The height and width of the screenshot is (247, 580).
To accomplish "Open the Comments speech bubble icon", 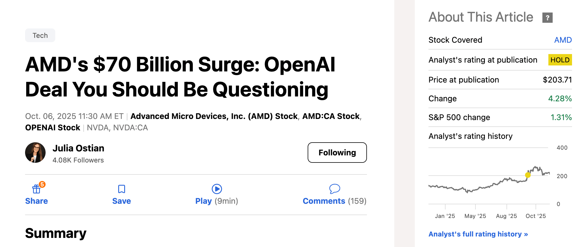I will (x=334, y=189).
